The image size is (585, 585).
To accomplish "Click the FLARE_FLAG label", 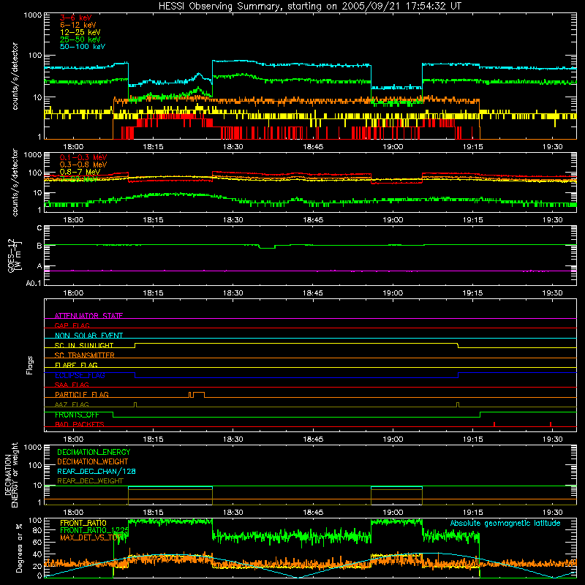I will 76,365.
